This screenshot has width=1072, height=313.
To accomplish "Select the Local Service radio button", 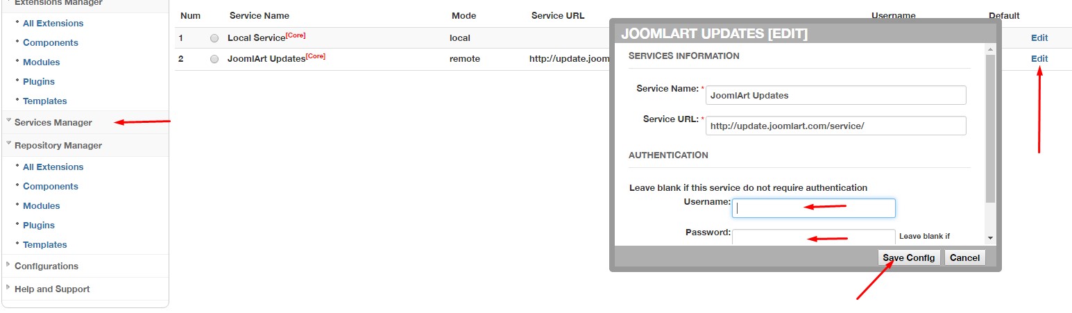I will click(x=214, y=39).
